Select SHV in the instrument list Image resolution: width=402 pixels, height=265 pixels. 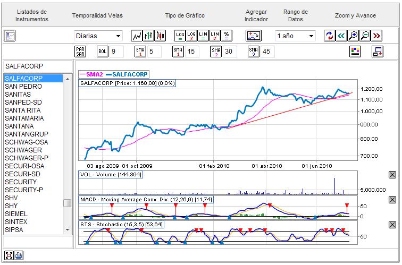pos(33,198)
